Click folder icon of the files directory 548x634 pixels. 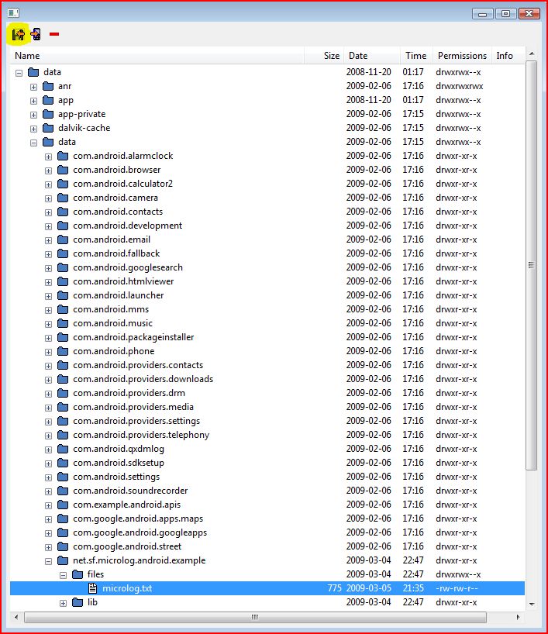tap(78, 574)
